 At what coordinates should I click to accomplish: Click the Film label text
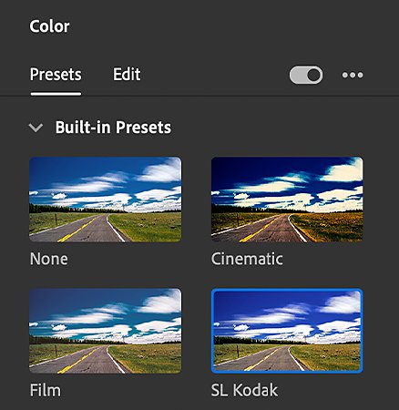[46, 390]
